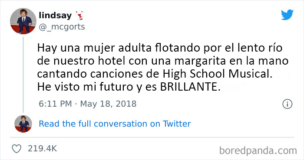Image resolution: width=304 pixels, height=160 pixels.
Task: Click the word margarita in the tweet
Action: [x=200, y=61]
